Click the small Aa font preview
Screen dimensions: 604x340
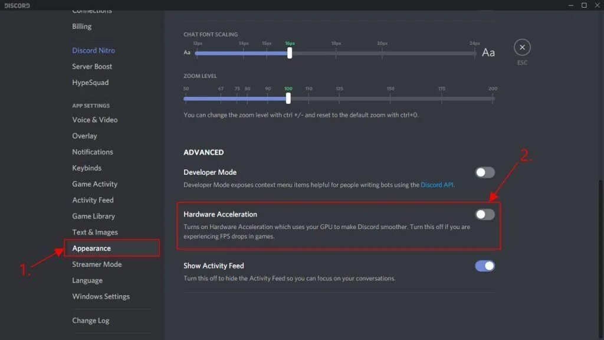pyautogui.click(x=187, y=53)
